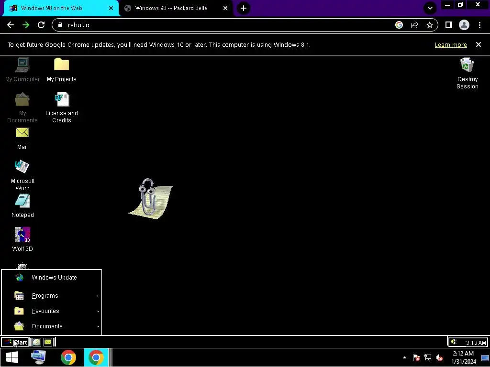Open Favourites in the Start menu
490x367 pixels.
pyautogui.click(x=52, y=311)
